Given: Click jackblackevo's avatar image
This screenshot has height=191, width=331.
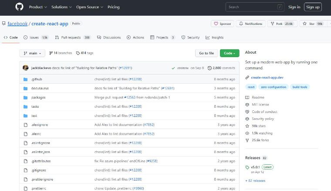Looking at the screenshot, I should (x=26, y=68).
